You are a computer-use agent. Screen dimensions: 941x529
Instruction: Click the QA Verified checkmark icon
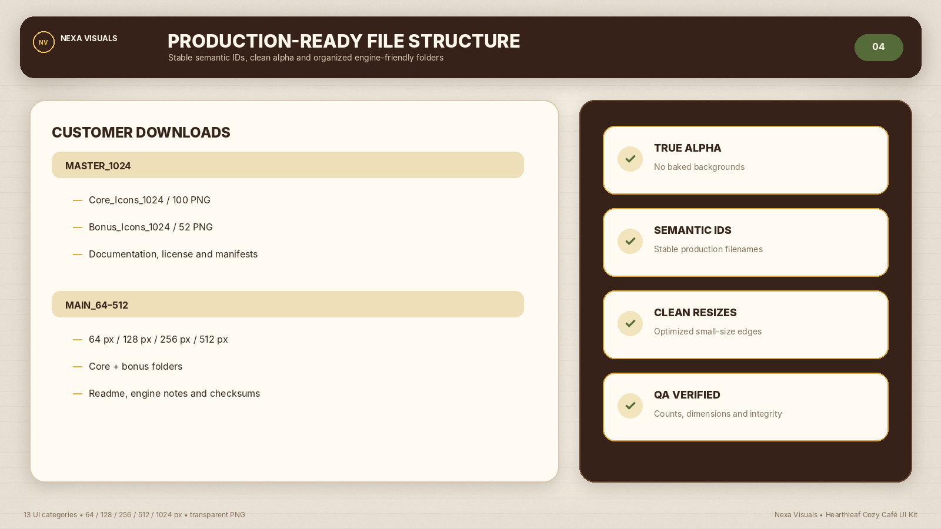[x=630, y=406]
